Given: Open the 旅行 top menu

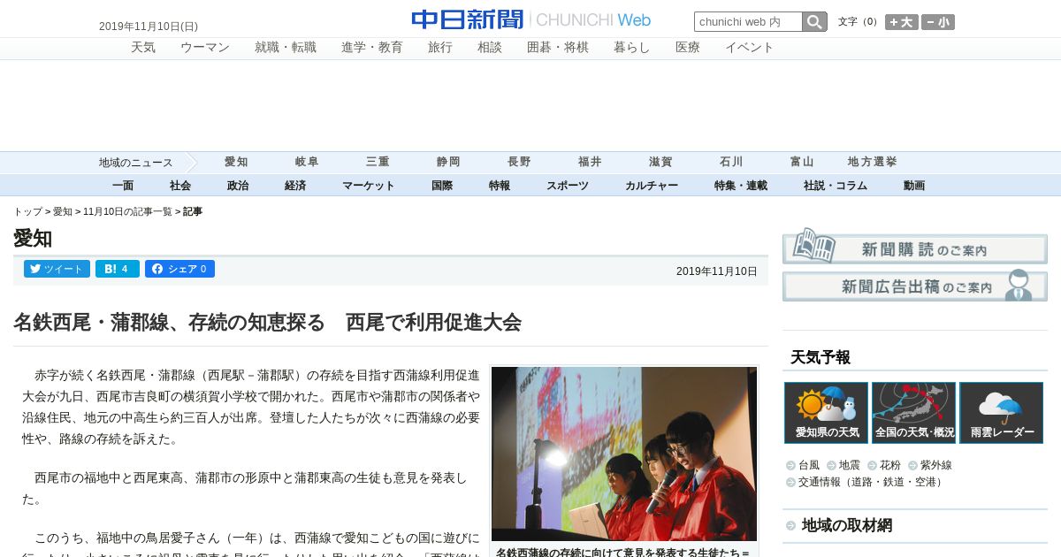Looking at the screenshot, I should [x=440, y=48].
